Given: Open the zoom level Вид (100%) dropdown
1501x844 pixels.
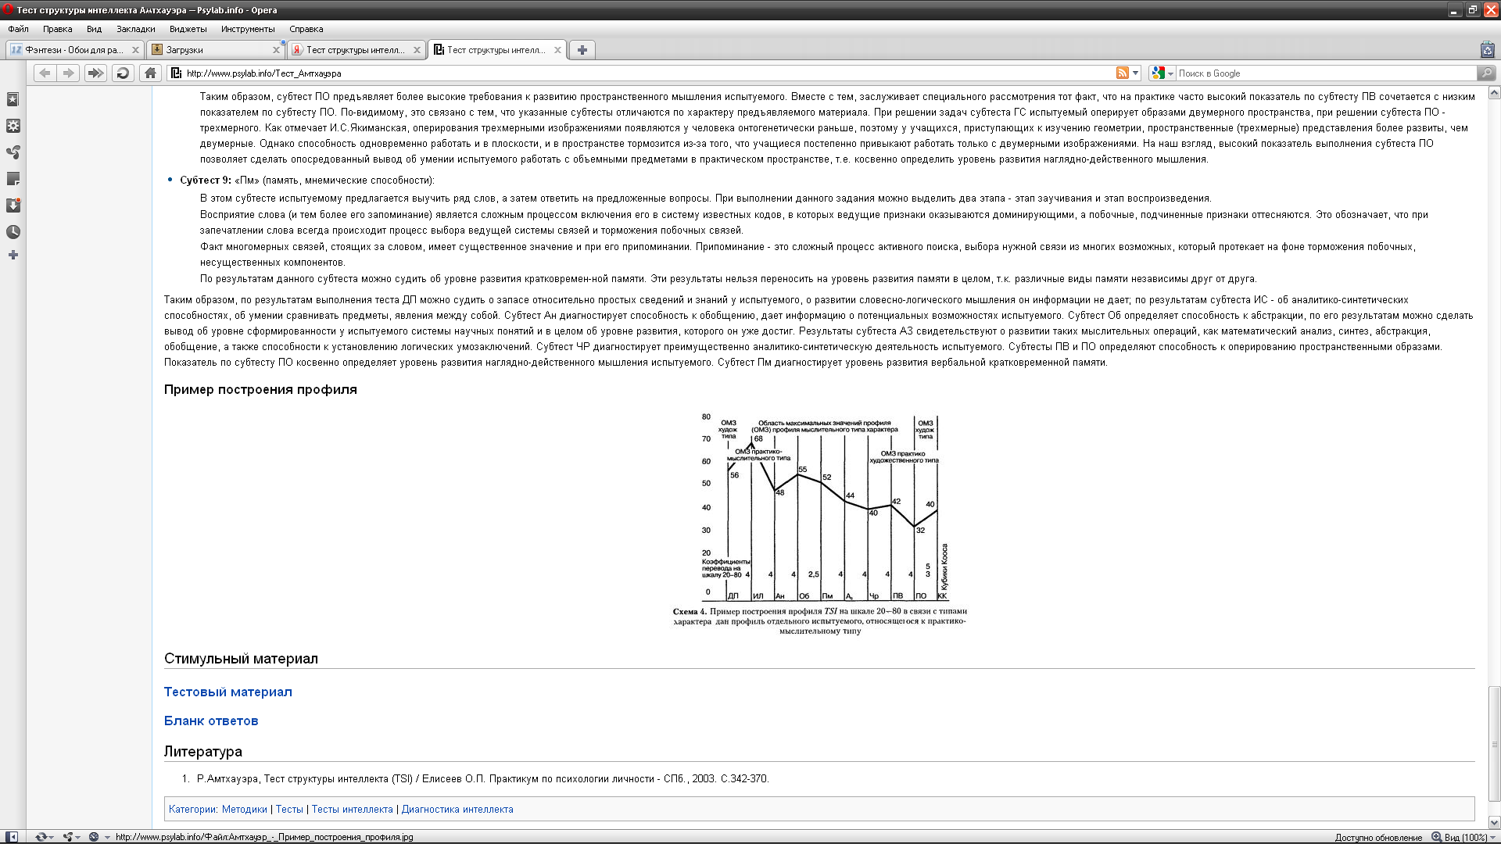Looking at the screenshot, I should tap(1463, 837).
